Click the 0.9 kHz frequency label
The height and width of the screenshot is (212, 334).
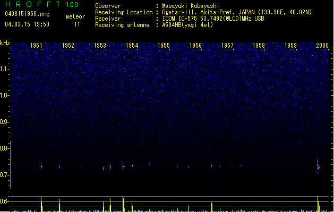pos(4,122)
